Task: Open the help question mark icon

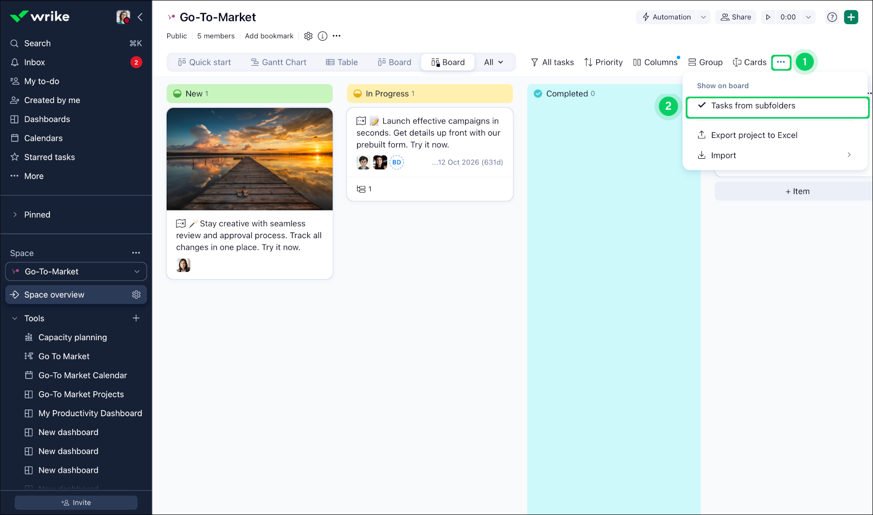Action: click(832, 17)
